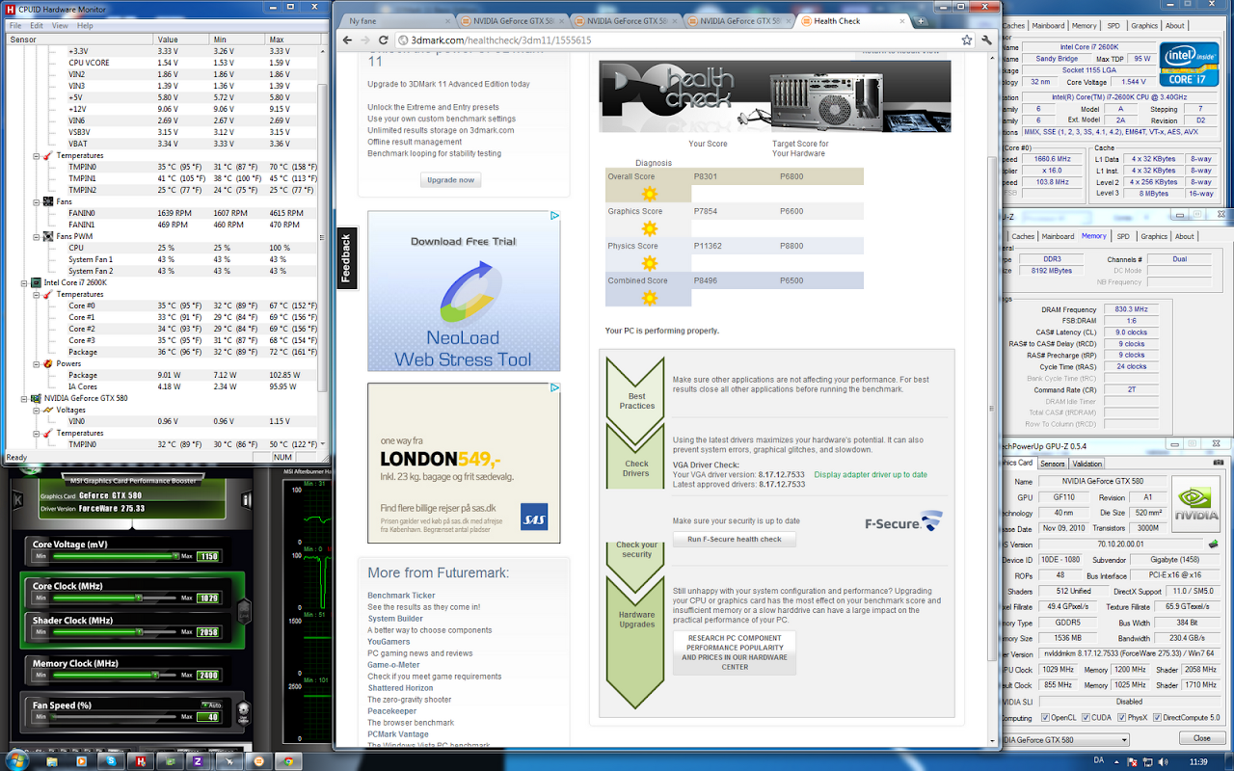Viewport: 1234px width, 771px height.
Task: Click the Powers flame icon in sensor tree
Action: click(x=47, y=363)
